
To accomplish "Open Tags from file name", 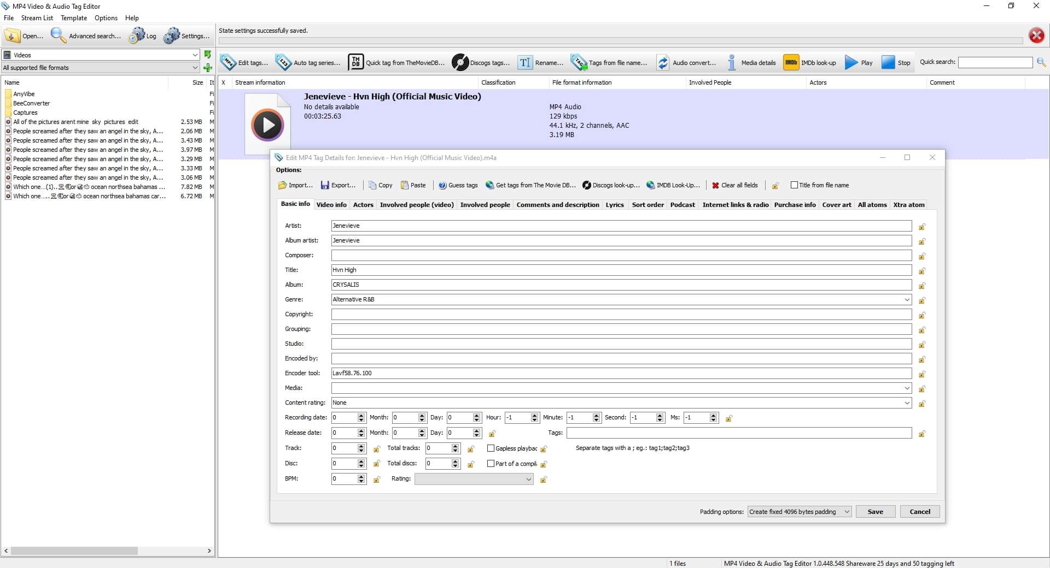I will coord(609,63).
